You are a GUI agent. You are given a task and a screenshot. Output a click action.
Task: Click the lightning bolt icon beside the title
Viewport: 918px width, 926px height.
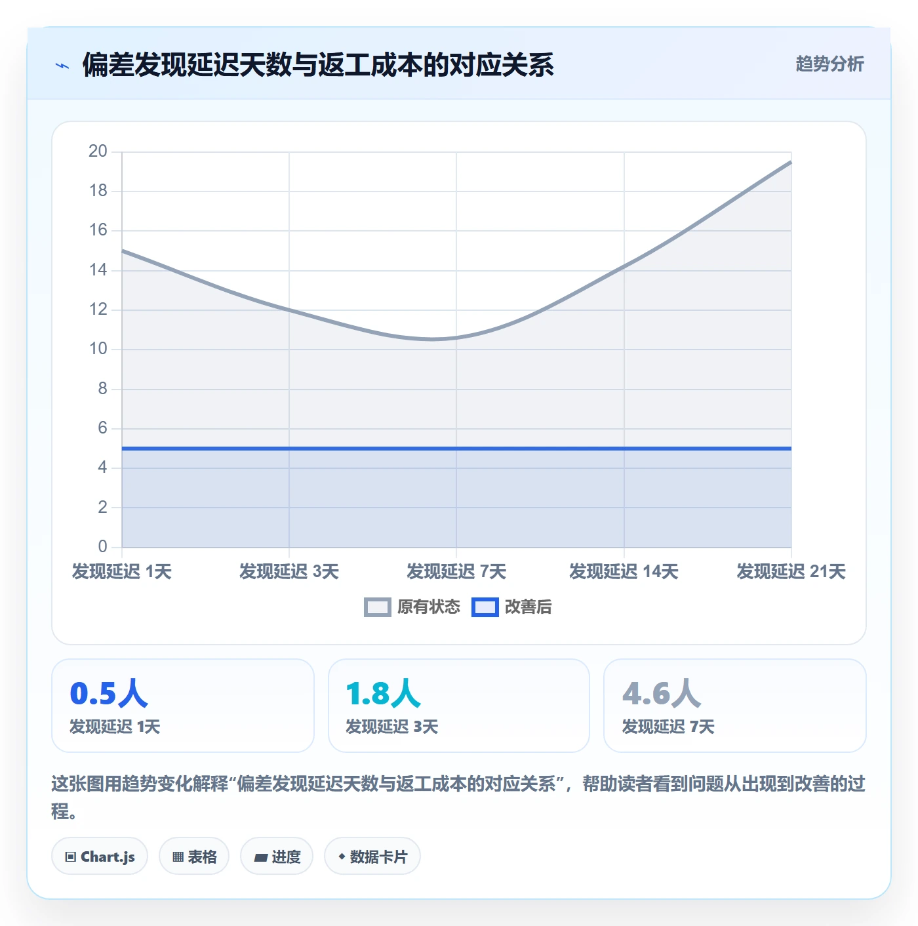(62, 66)
